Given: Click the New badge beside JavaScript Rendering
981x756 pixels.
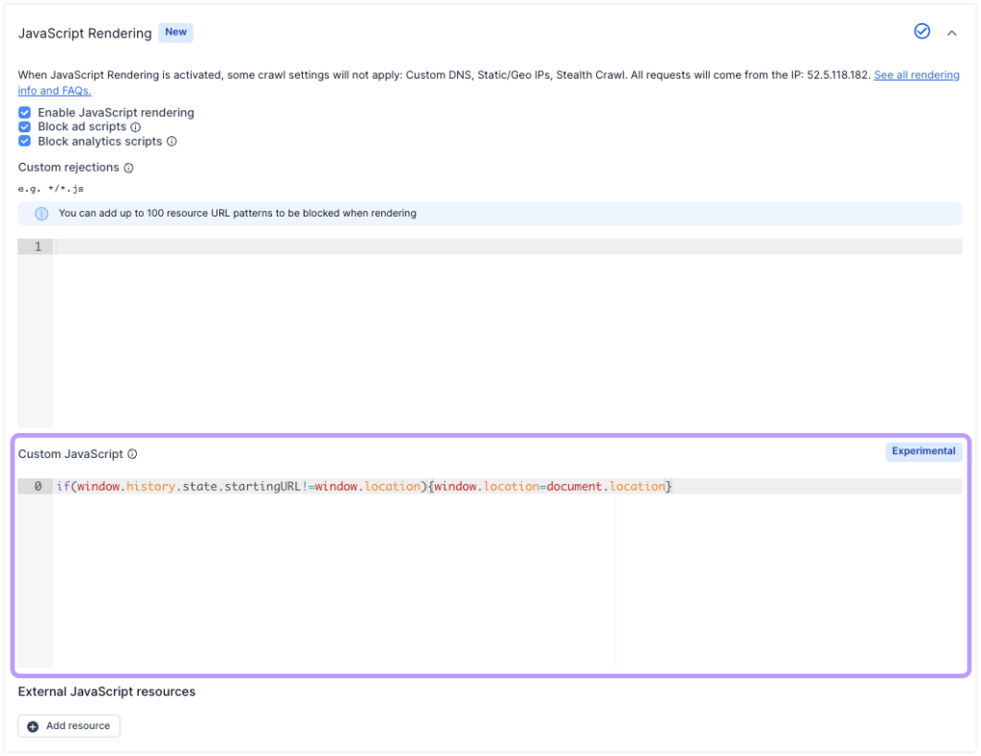Looking at the screenshot, I should [175, 32].
